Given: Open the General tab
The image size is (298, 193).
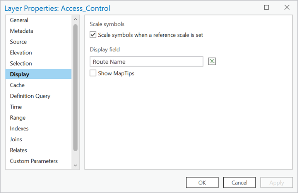Looking at the screenshot, I should pos(19,20).
